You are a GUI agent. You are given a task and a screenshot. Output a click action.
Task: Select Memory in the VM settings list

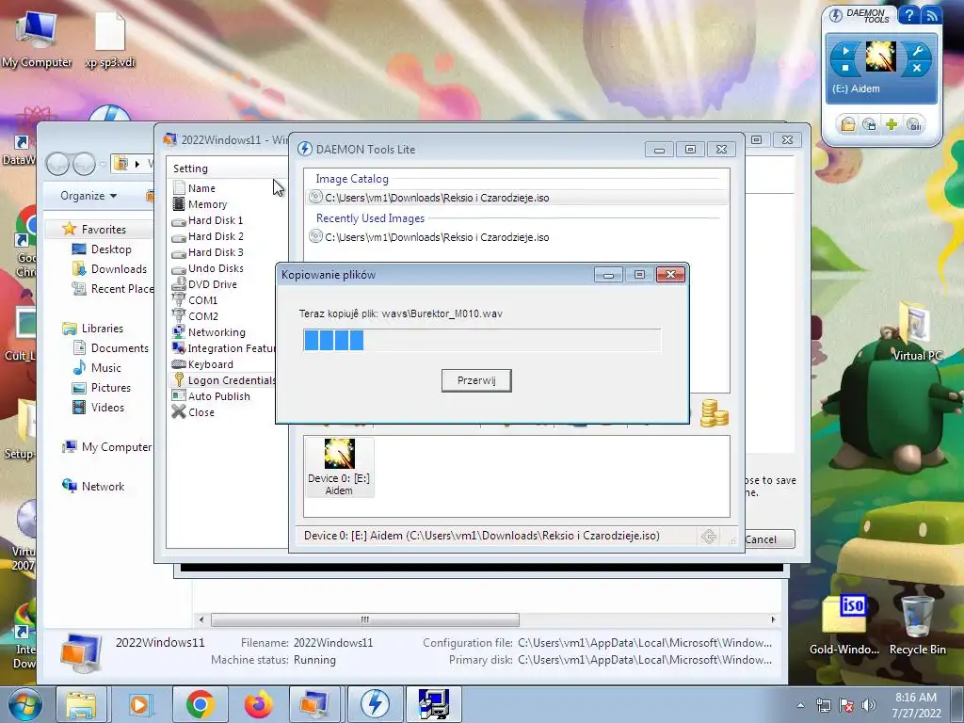[200, 204]
